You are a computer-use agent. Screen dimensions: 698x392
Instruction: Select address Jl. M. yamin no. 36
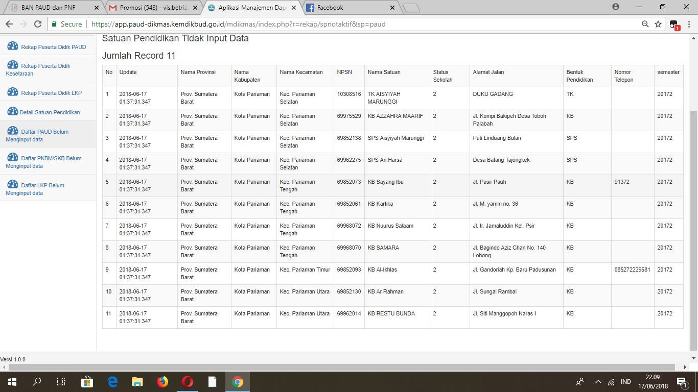[495, 204]
